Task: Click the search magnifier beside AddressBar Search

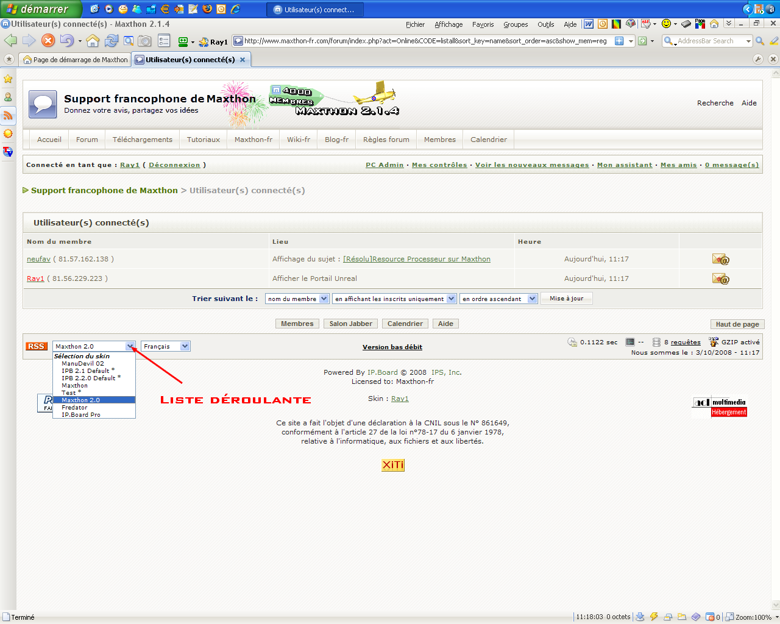Action: click(x=760, y=41)
